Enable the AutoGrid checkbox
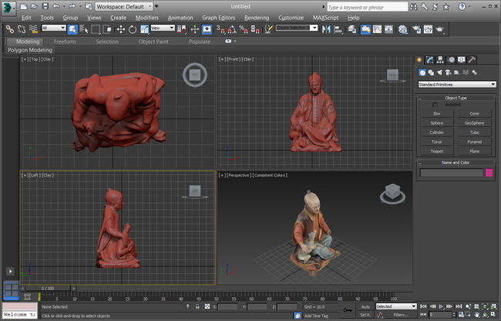Viewport: 501px width, 321px height. point(435,105)
